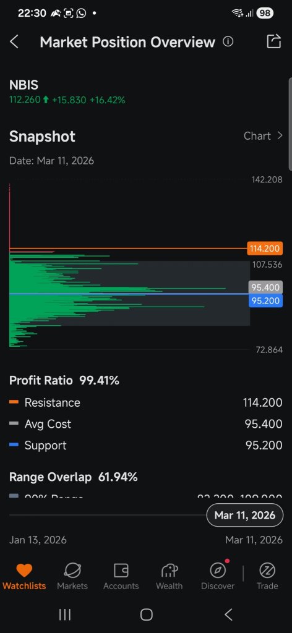Tap the back arrow in header
The height and width of the screenshot is (633, 292).
[x=14, y=41]
